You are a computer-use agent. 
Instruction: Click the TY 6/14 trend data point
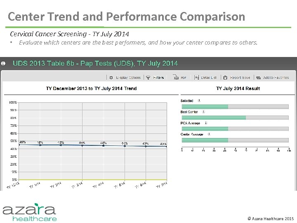pyautogui.click(x=146, y=146)
